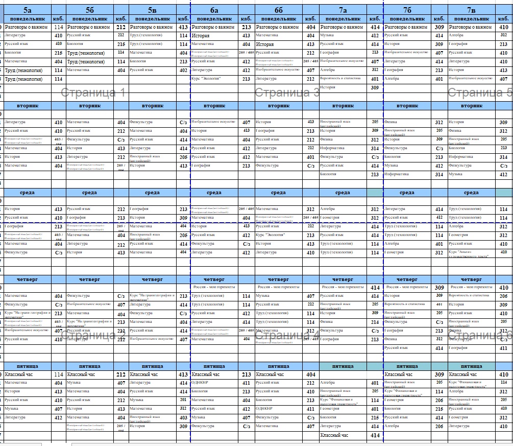Click Разговоры о важном for class 5в
Image resolution: width=513 pixels, height=446 pixels.
tap(152, 27)
